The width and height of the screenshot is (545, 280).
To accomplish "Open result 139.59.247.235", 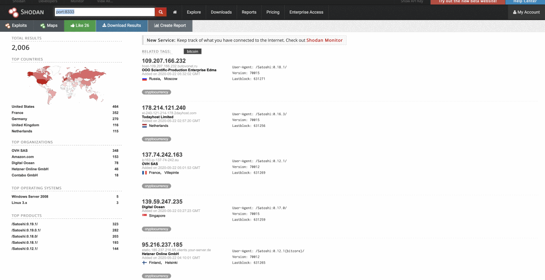I will point(162,202).
